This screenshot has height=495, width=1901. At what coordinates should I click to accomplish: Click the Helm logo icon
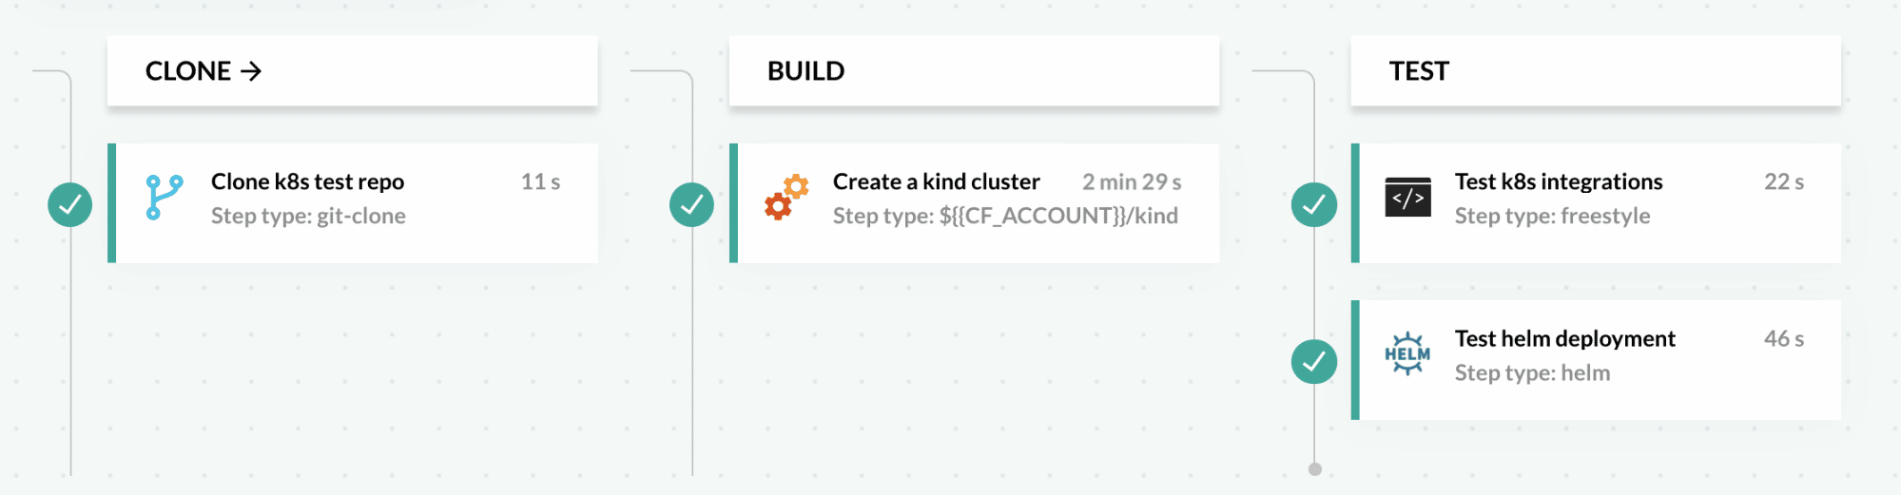click(x=1407, y=354)
